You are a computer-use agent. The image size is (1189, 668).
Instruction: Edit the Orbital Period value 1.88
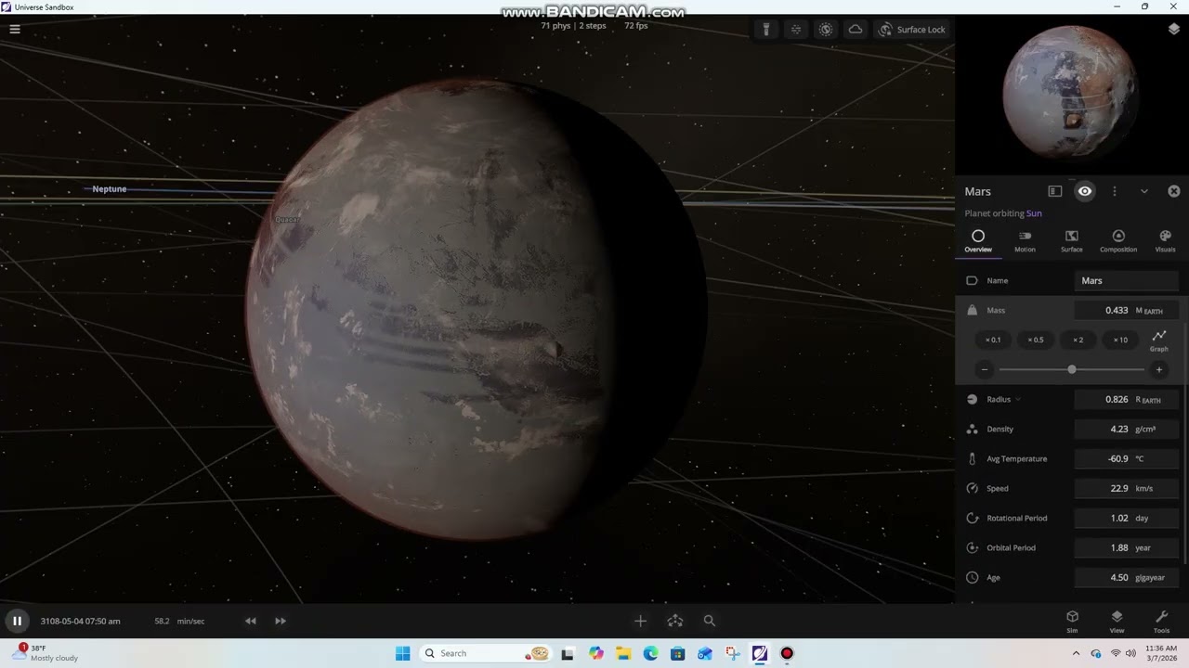tap(1127, 547)
